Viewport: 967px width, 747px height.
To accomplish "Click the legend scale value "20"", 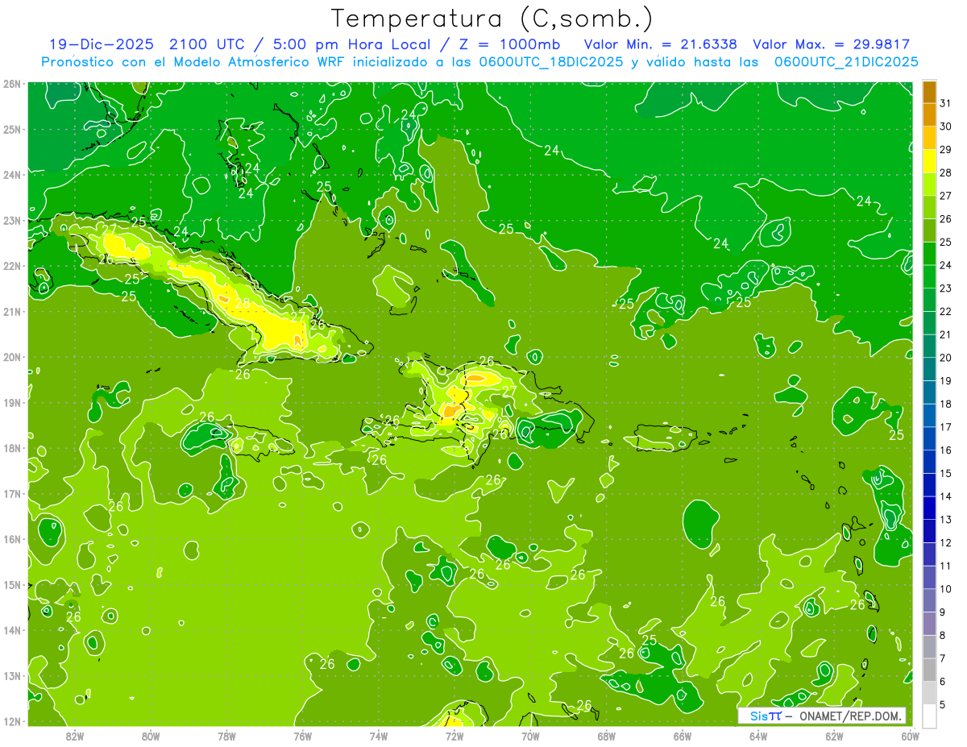I will 946,358.
